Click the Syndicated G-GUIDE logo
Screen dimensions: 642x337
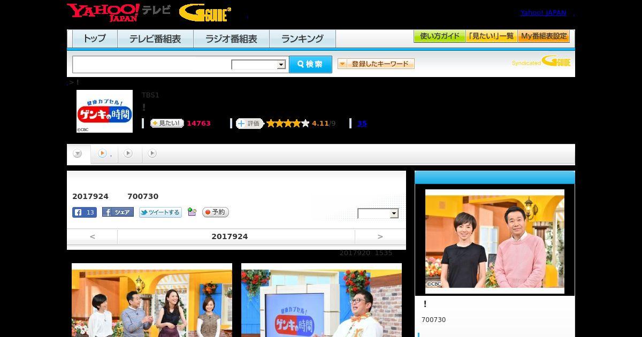tap(541, 62)
